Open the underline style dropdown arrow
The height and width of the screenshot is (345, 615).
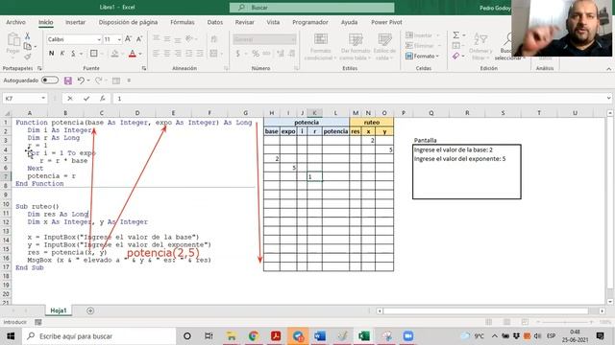pyautogui.click(x=81, y=54)
